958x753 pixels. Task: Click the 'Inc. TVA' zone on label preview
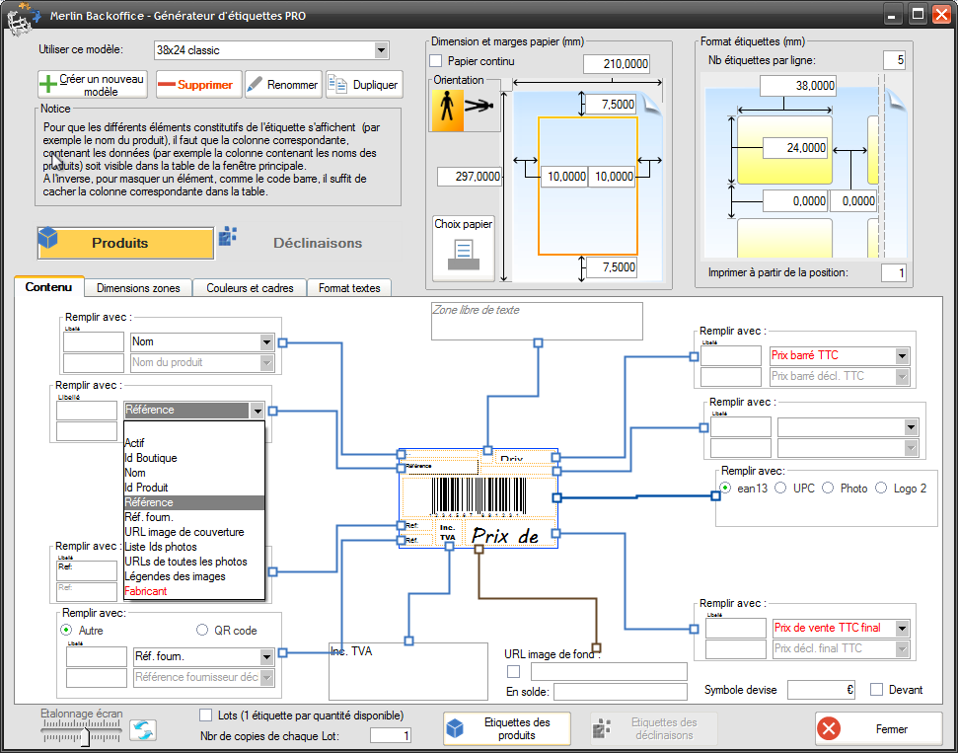448,532
